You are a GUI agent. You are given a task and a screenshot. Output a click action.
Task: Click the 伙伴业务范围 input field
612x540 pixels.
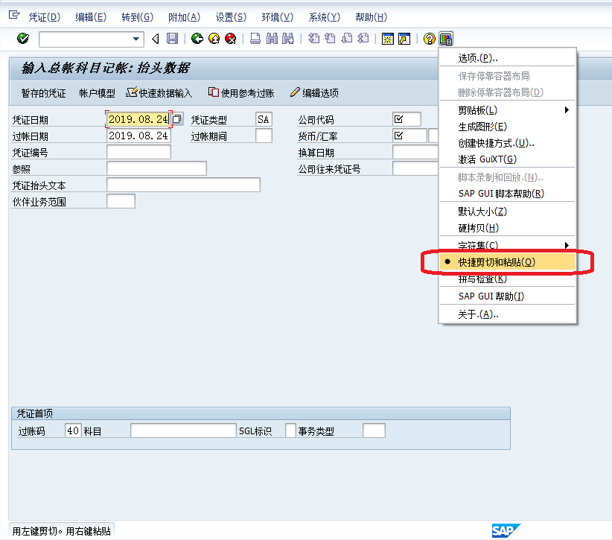121,201
